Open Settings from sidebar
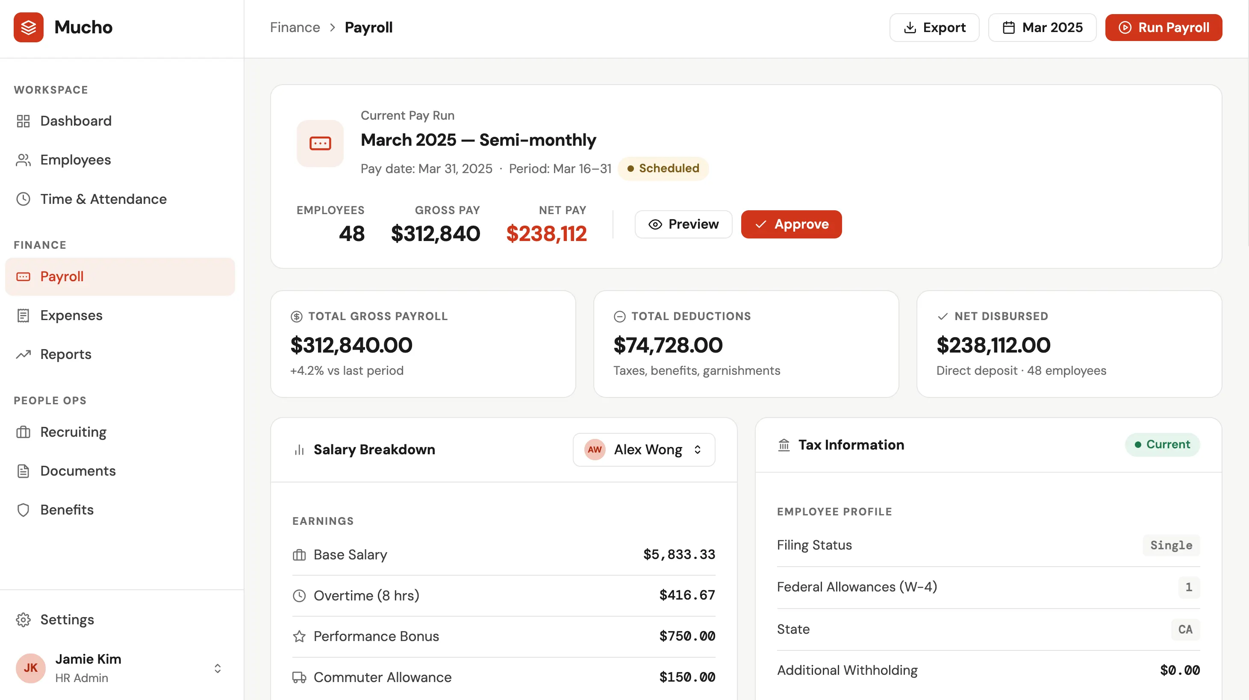The image size is (1249, 700). [x=120, y=620]
